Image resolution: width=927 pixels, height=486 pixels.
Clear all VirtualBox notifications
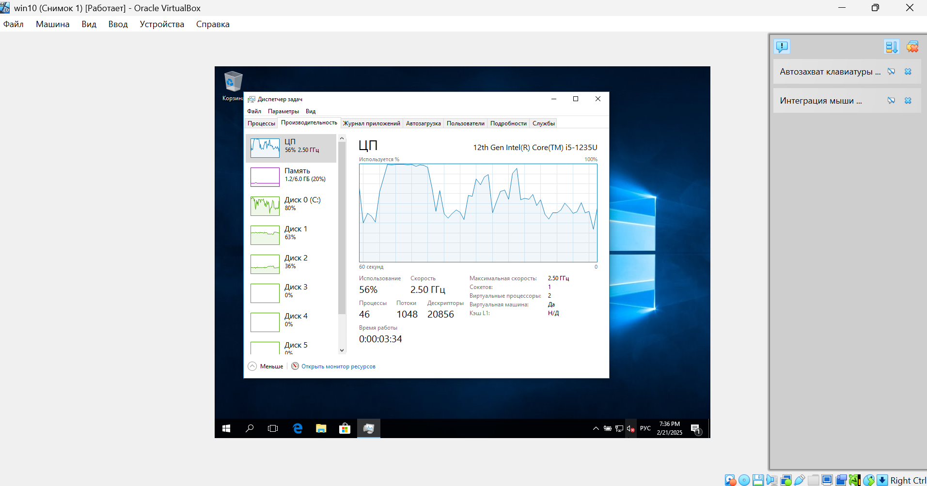click(912, 46)
